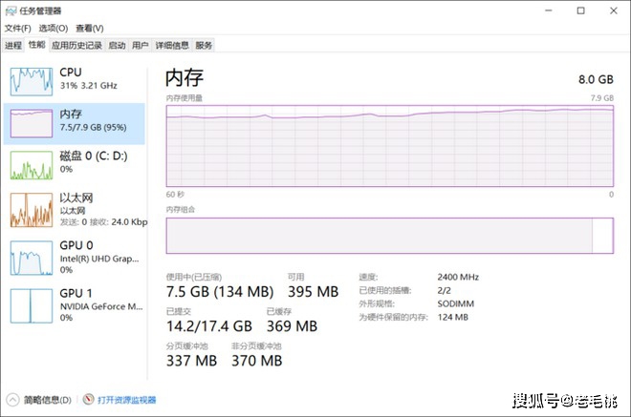Screen dimensions: 631x417
Task: Switch to the 应用历史记录 tab
Action: (76, 46)
